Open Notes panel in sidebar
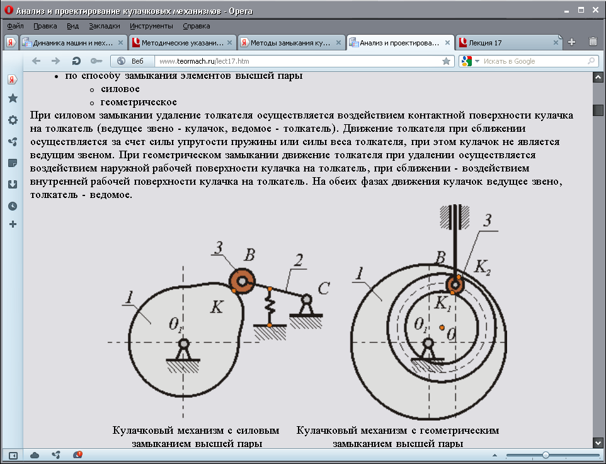Screen dimensions: 606x464 13,163
